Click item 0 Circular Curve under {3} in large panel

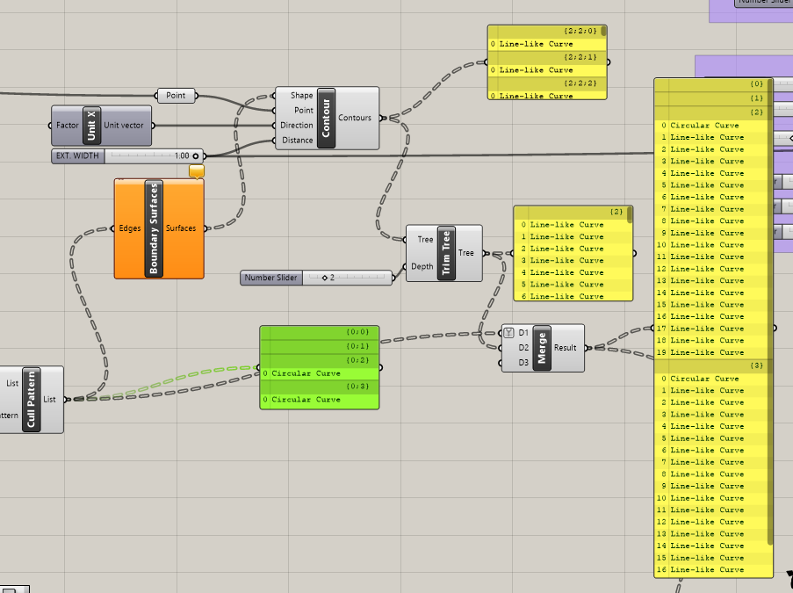tap(711, 379)
